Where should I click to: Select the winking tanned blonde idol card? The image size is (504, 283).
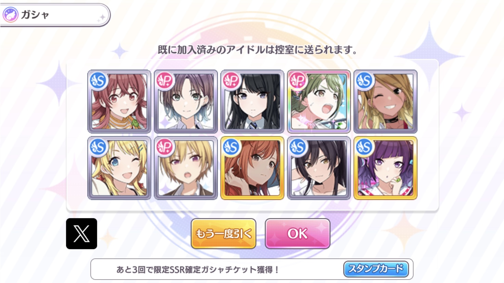(x=386, y=102)
